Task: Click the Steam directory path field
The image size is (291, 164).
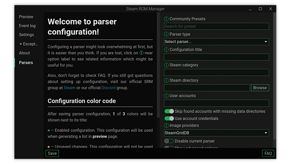Action: click(x=207, y=88)
